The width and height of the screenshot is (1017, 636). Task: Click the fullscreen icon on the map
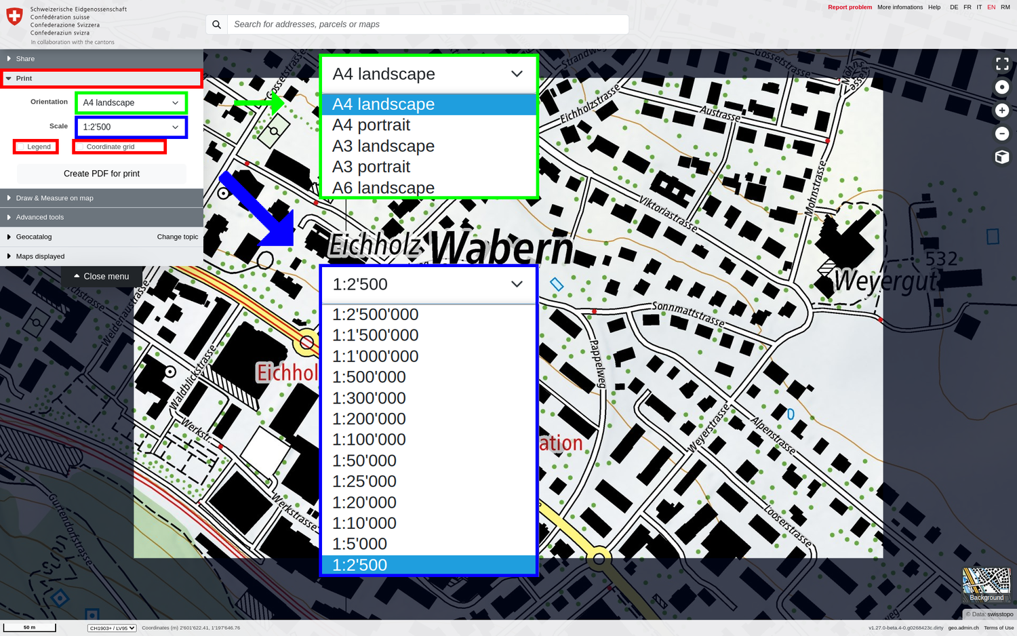point(1002,64)
